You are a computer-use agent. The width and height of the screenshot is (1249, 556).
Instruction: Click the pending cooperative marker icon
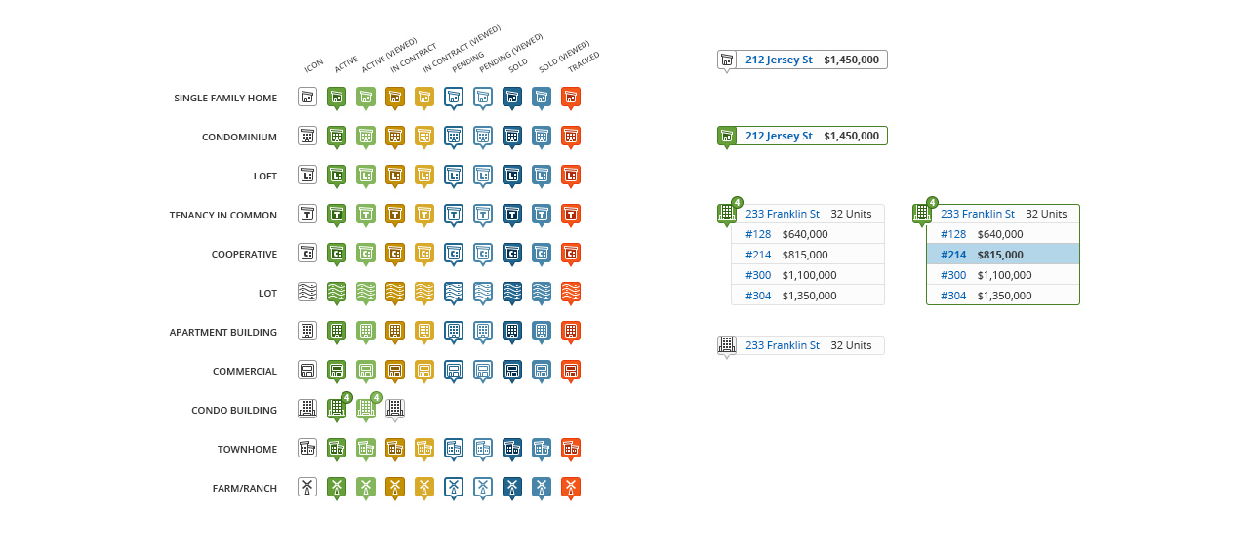(454, 253)
